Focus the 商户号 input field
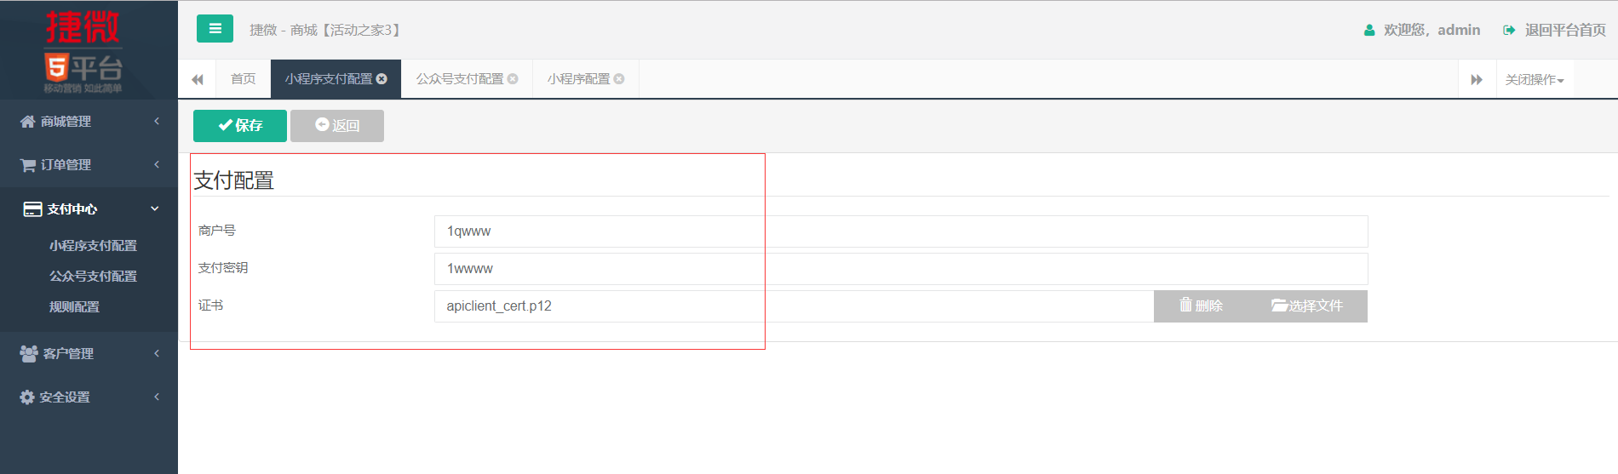Viewport: 1618px width, 474px height. [x=901, y=231]
